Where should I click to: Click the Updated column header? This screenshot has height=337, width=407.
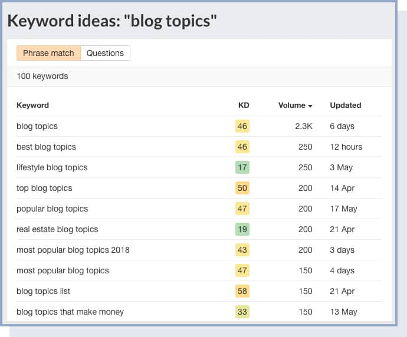[346, 105]
